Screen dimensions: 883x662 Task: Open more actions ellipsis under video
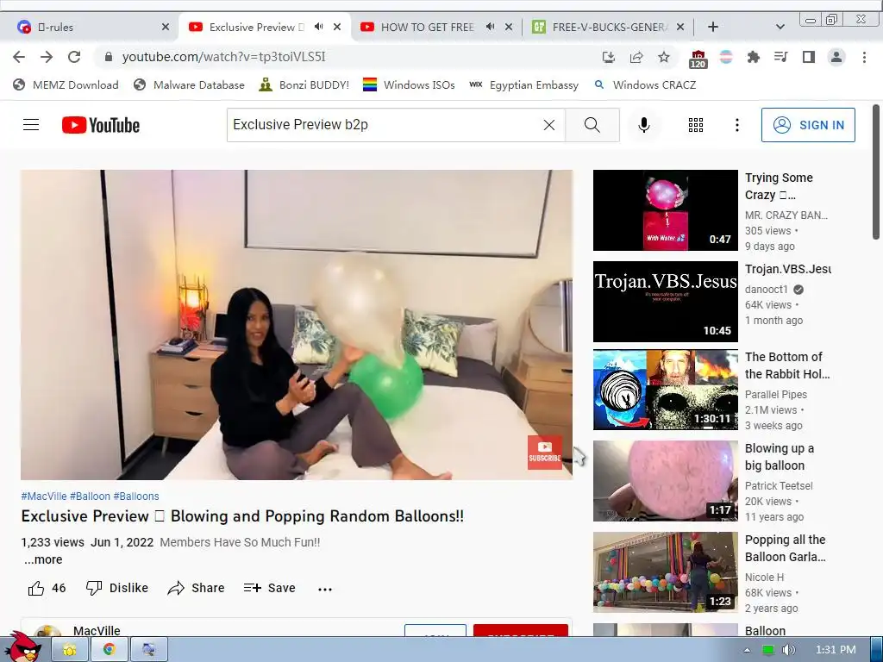pyautogui.click(x=325, y=589)
